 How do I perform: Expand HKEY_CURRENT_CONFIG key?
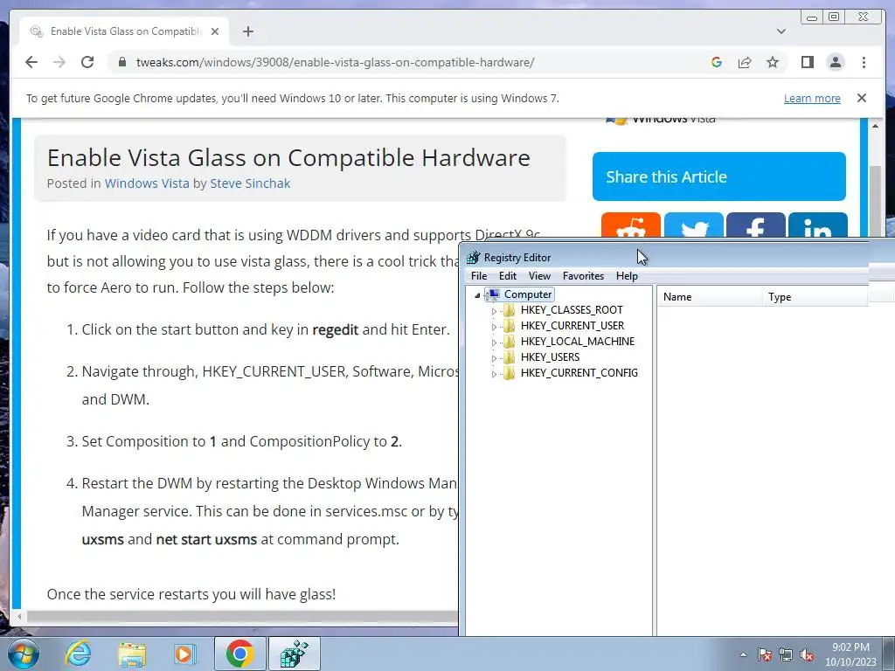(495, 374)
